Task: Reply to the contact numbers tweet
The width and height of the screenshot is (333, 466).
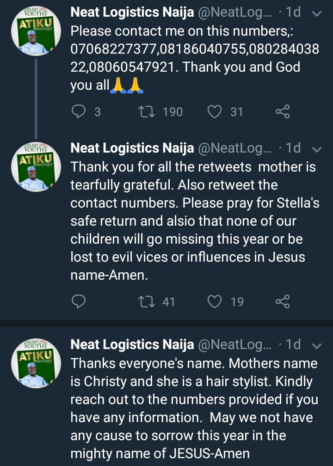Action: point(80,111)
